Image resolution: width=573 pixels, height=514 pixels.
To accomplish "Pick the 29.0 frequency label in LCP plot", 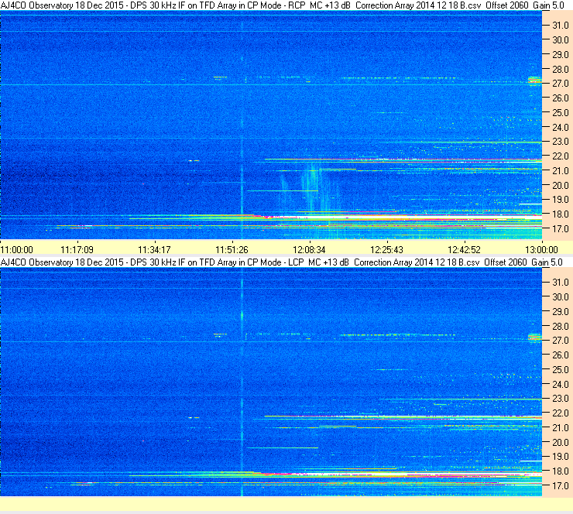I will tap(560, 312).
